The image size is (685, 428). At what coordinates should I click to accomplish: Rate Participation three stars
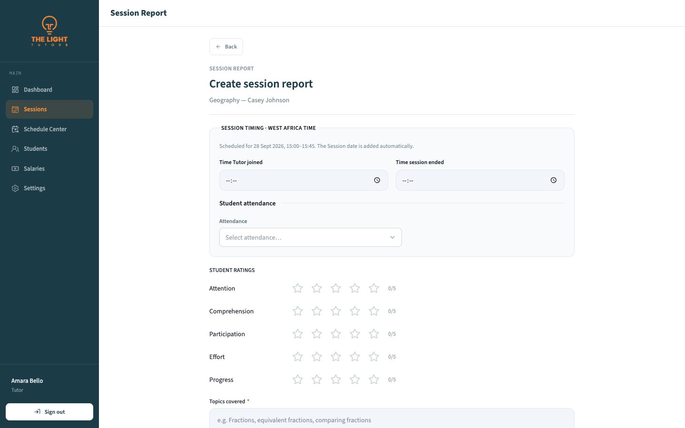[x=336, y=334]
